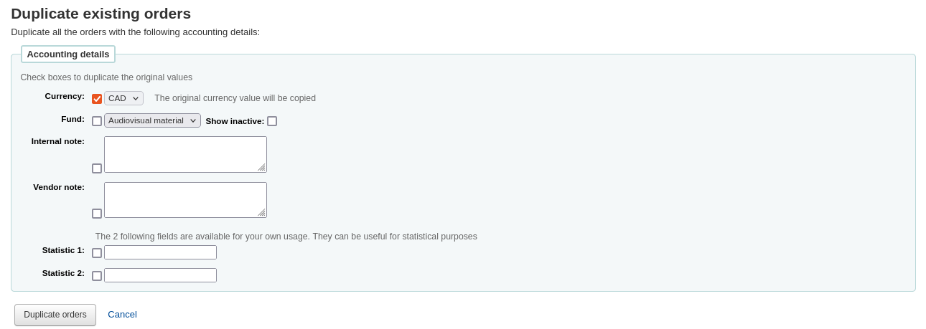Click the Statistic 1 input field

tap(160, 252)
